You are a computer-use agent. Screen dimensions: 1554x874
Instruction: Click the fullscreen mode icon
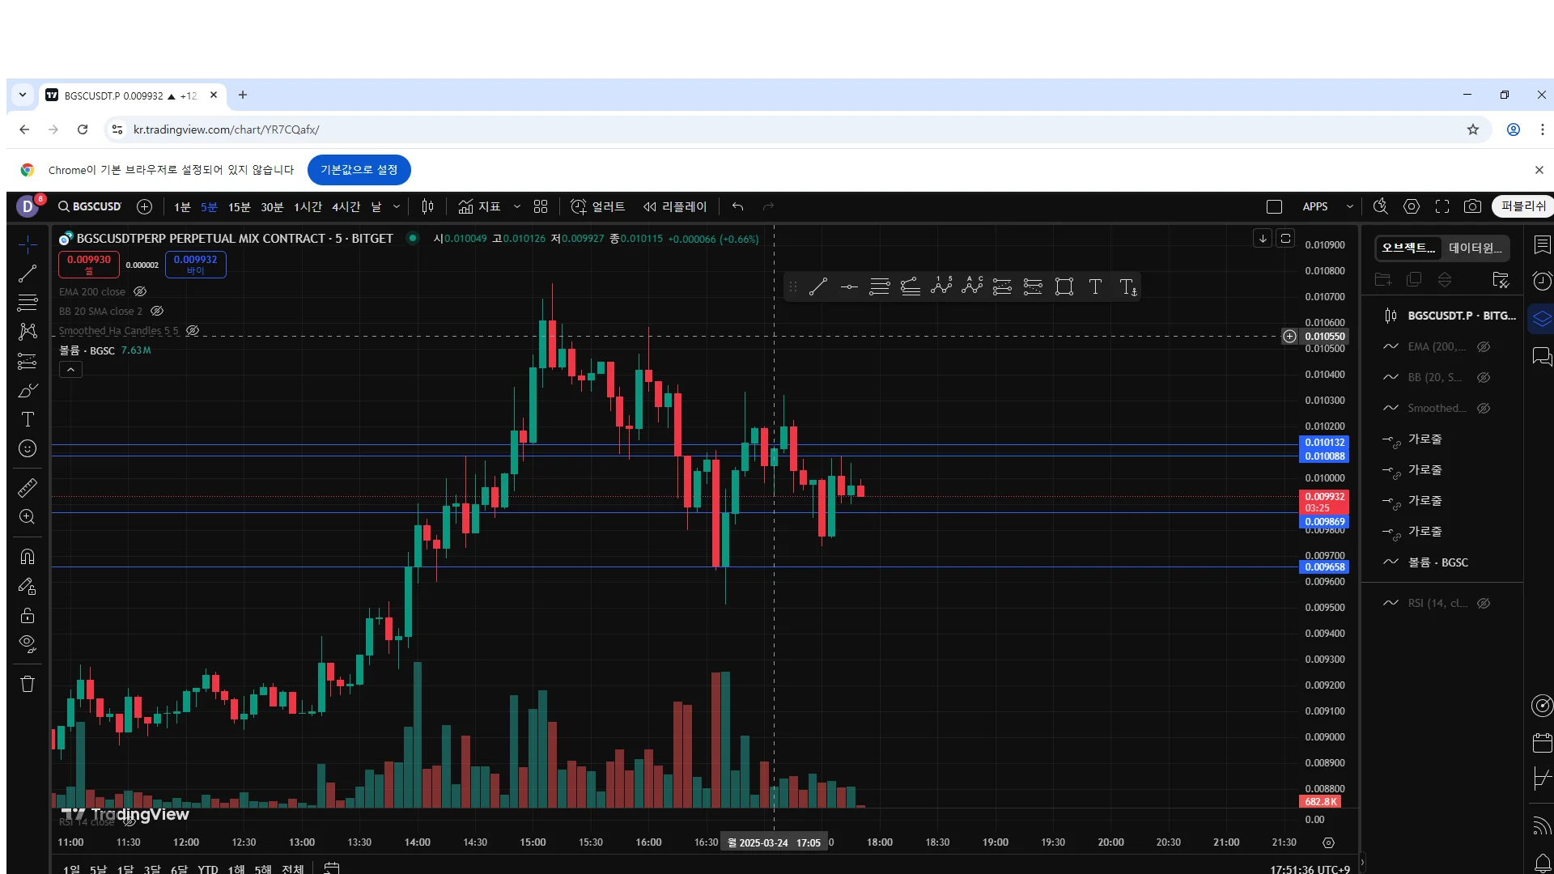tap(1441, 206)
